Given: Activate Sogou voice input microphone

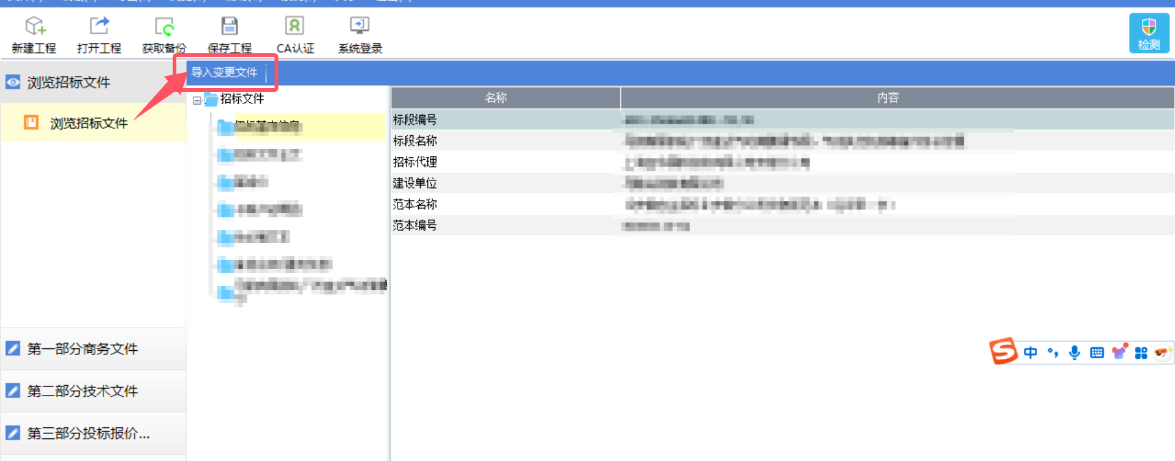Looking at the screenshot, I should pyautogui.click(x=1075, y=353).
